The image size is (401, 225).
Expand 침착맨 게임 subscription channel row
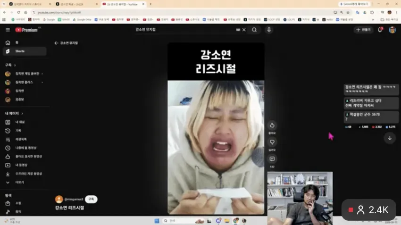(25, 74)
